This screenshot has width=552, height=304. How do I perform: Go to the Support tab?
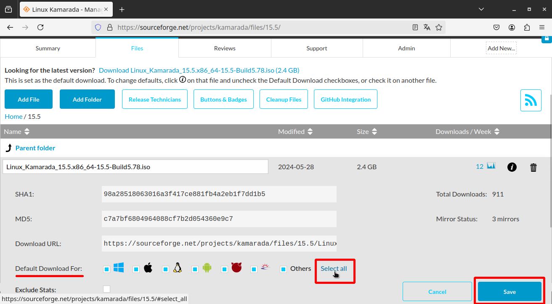tap(317, 48)
